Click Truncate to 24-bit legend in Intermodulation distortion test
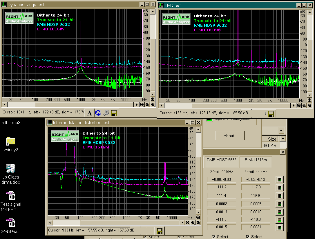 click(102, 138)
